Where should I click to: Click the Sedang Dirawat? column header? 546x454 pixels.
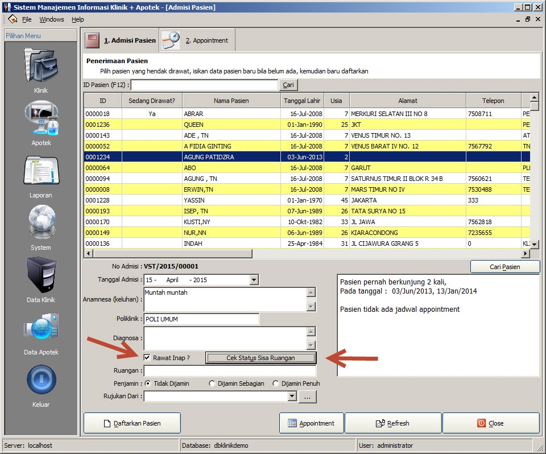point(152,101)
